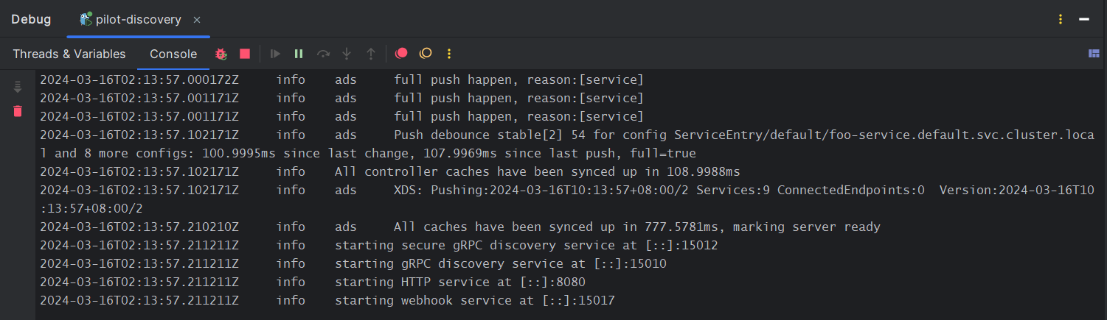Open the View Breakpoints dialog
The width and height of the screenshot is (1107, 320).
click(x=401, y=54)
